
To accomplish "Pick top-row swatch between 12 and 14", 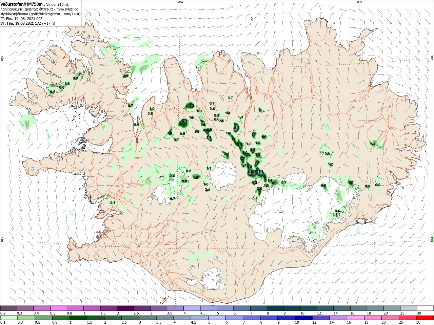I will 325,308.
